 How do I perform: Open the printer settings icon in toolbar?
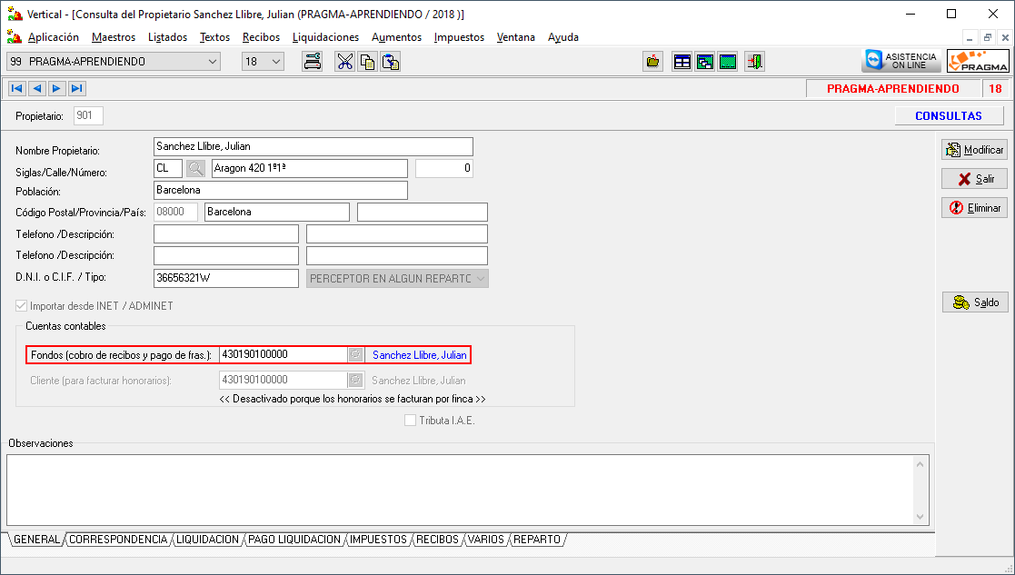313,62
